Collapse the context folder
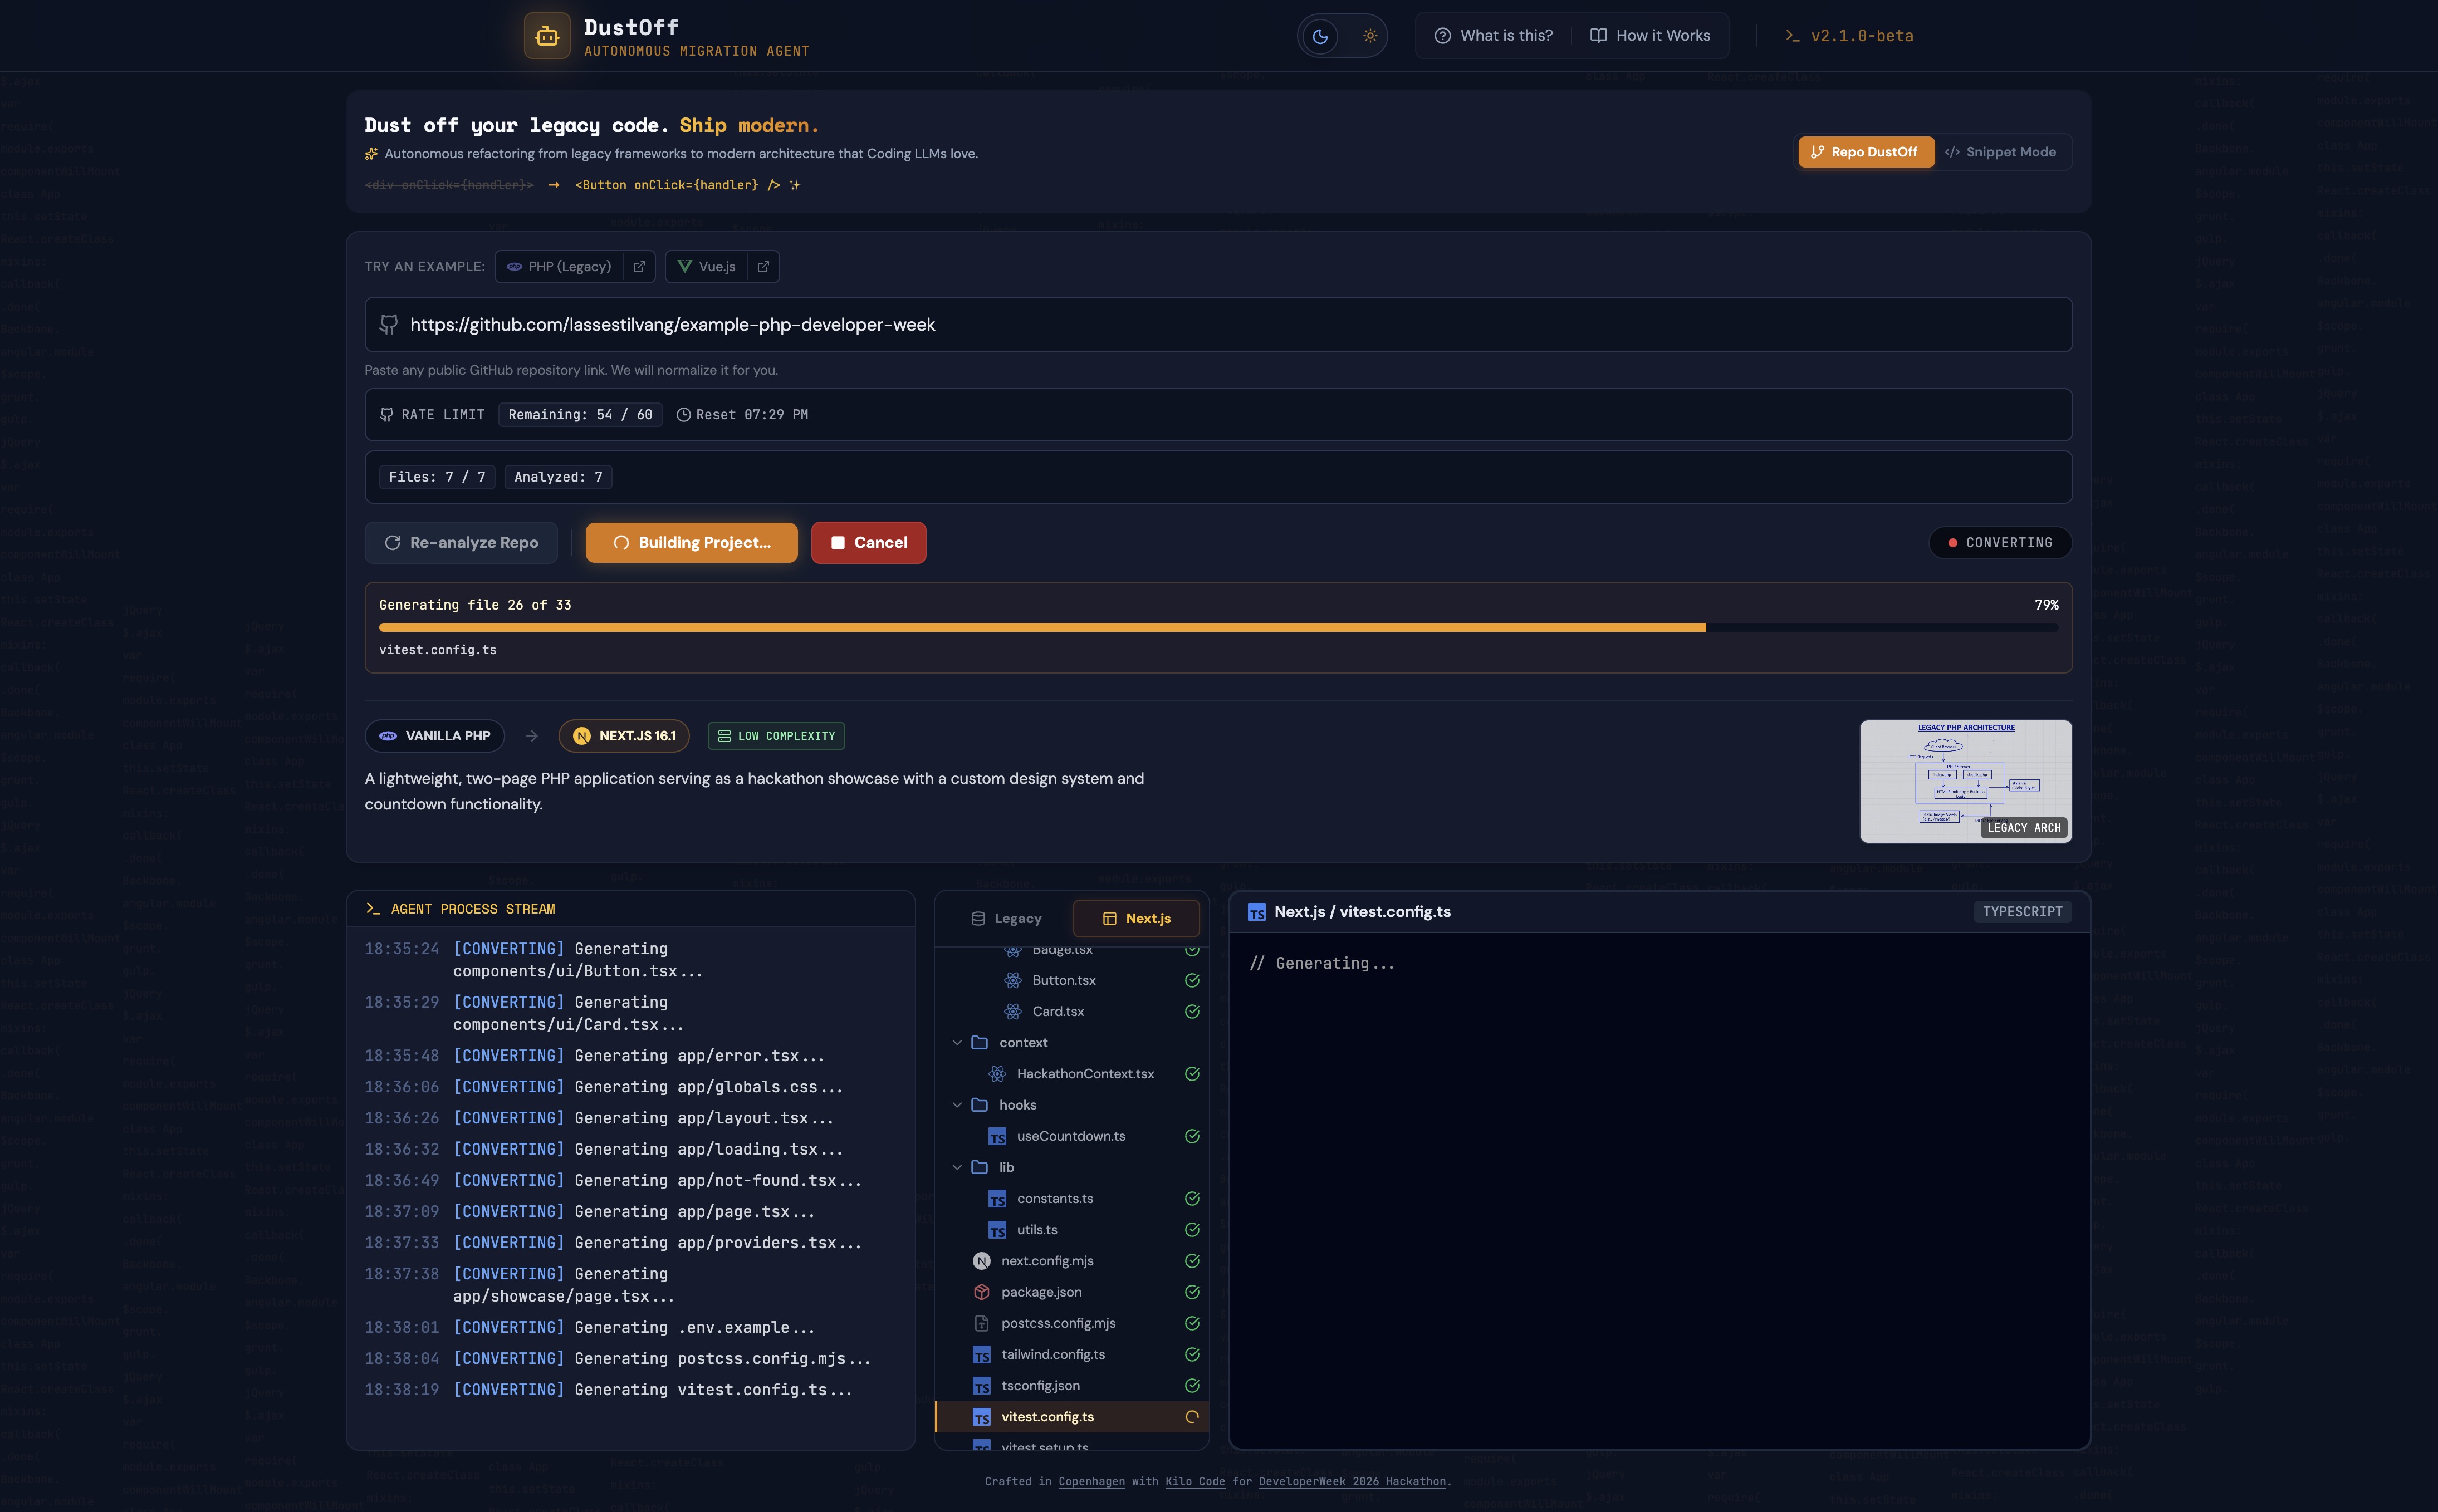Image resolution: width=2438 pixels, height=1512 pixels. click(957, 1043)
